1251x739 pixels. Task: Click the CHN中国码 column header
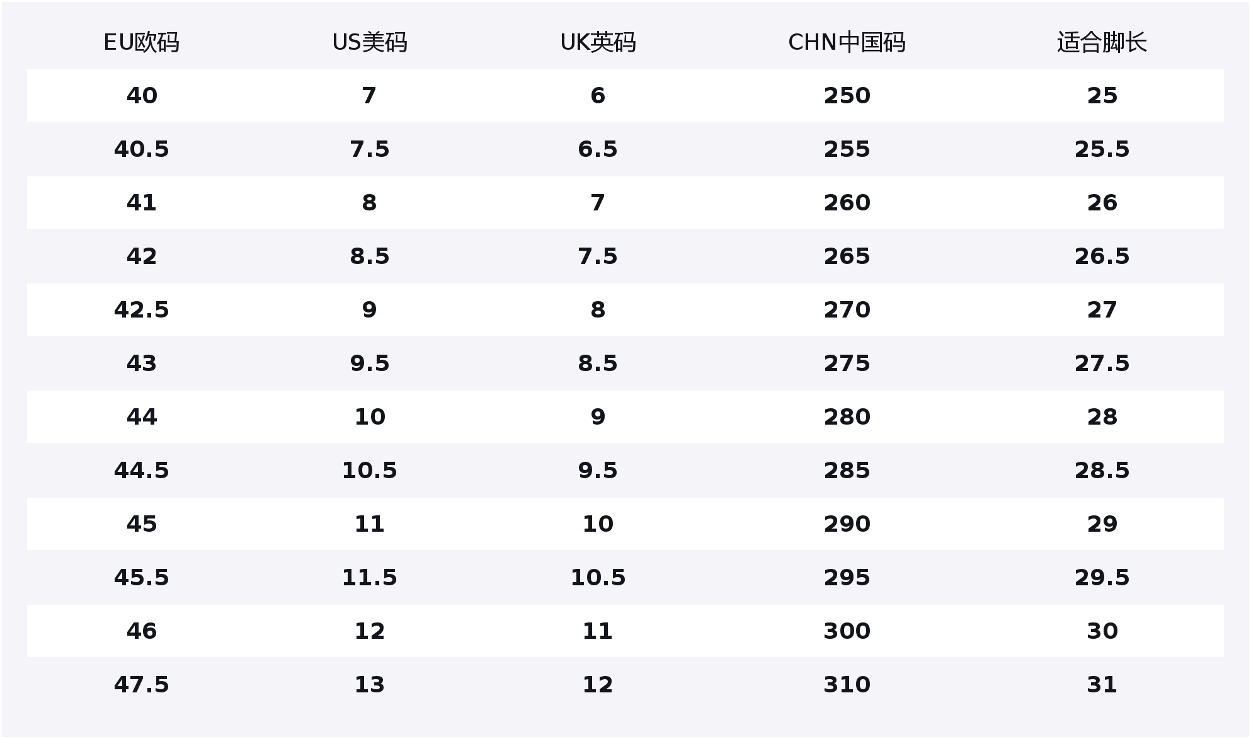847,42
